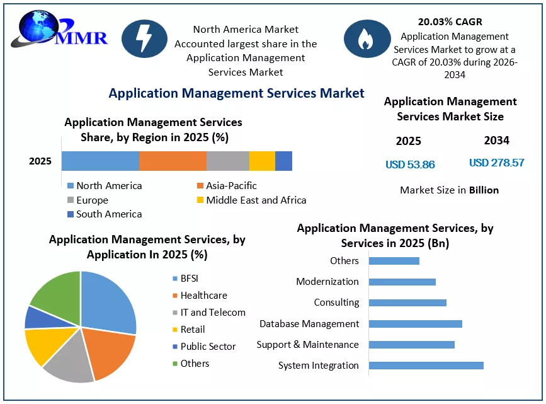Click the 'Database Management' axis label
Viewport: 546px width, 404px height.
[309, 324]
